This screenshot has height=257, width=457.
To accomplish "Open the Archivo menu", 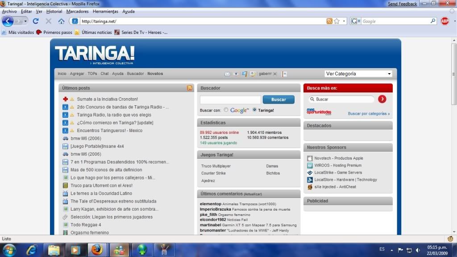I will coord(9,11).
